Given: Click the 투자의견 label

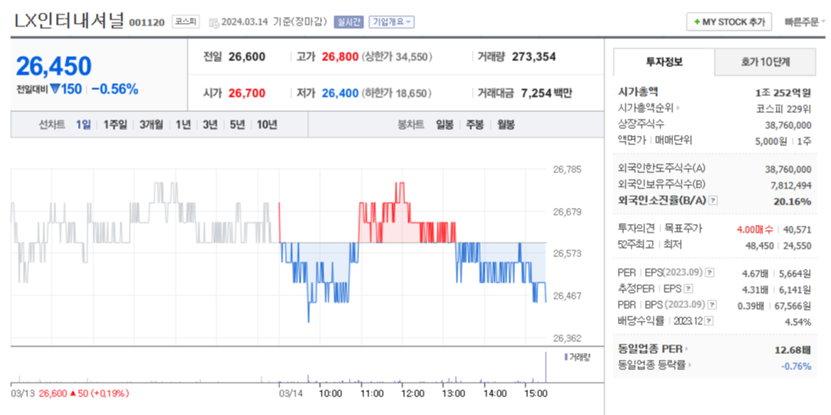Looking at the screenshot, I should 637,228.
